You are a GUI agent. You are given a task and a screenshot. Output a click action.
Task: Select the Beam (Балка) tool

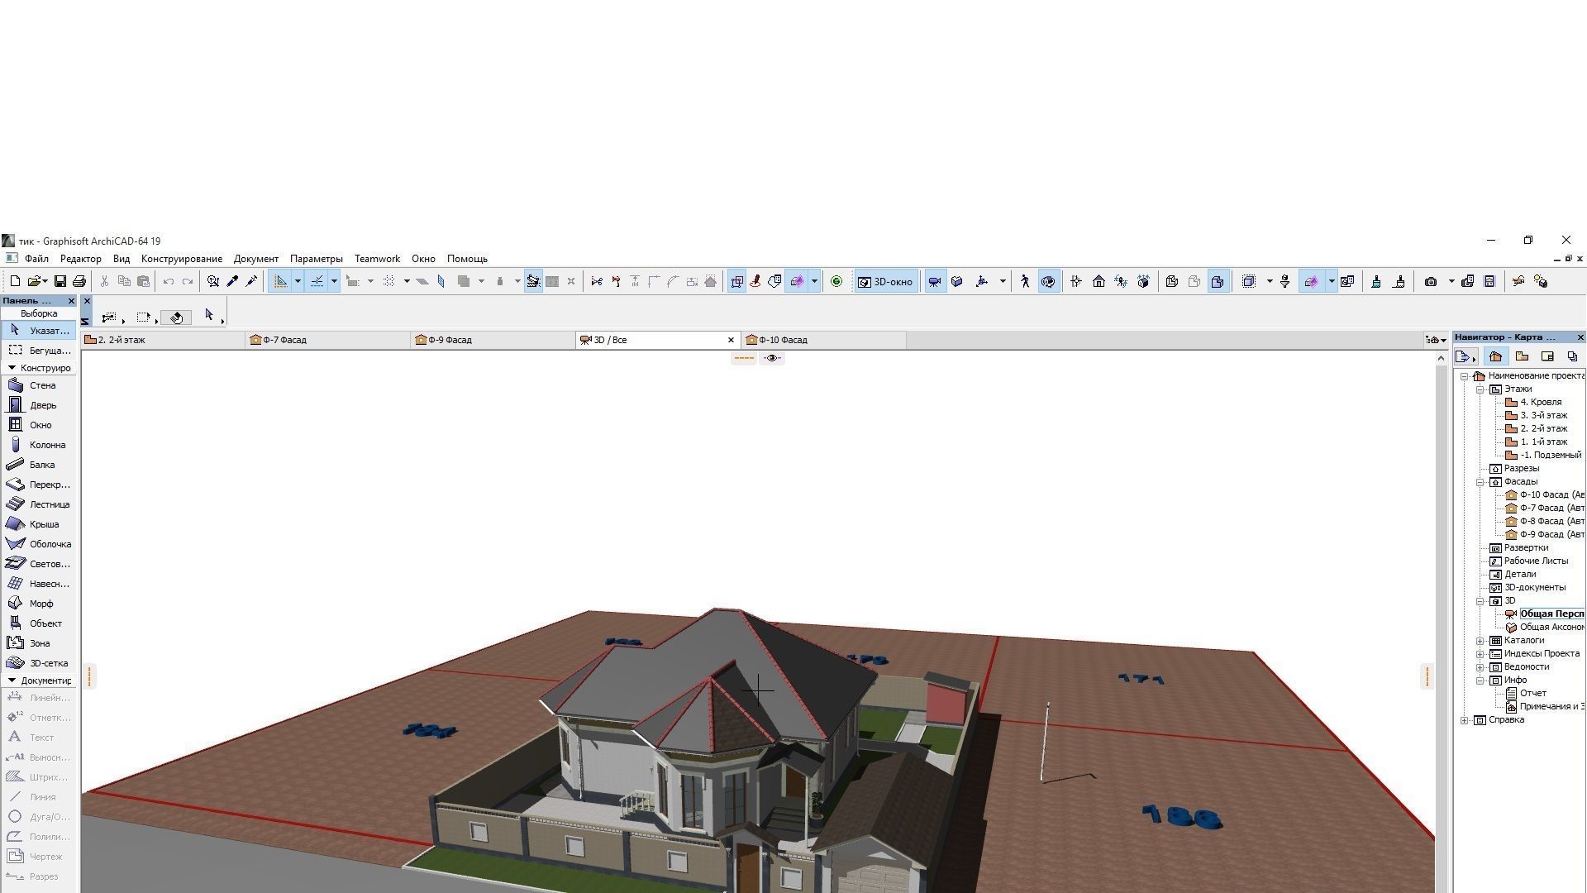38,465
